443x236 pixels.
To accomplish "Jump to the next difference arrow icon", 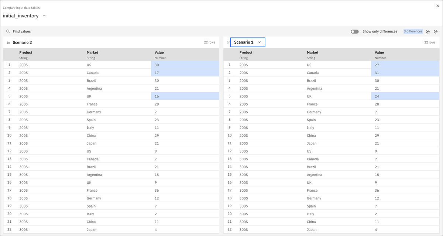I will pyautogui.click(x=436, y=31).
